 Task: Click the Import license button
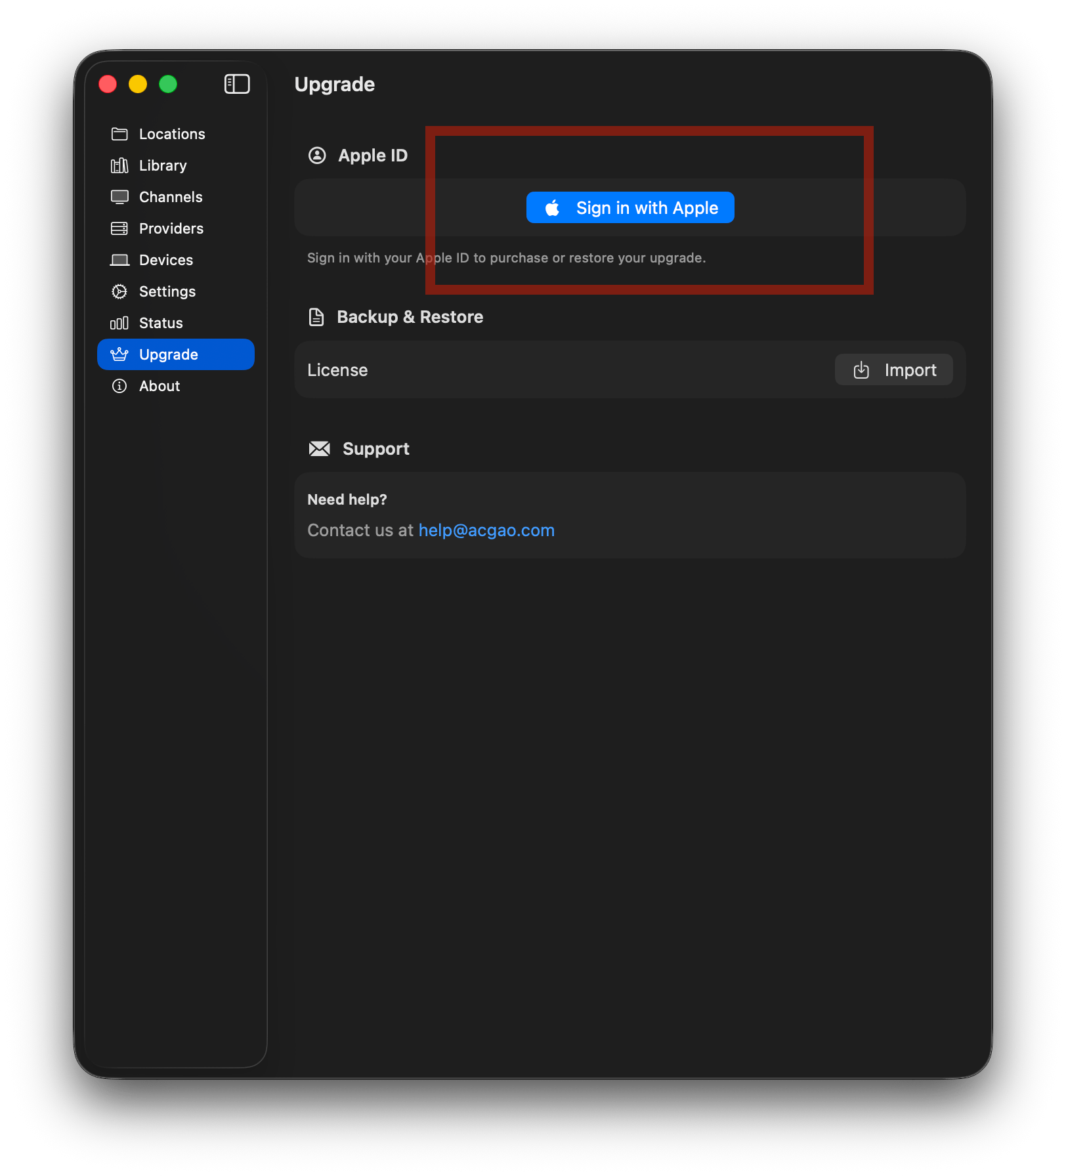[893, 370]
